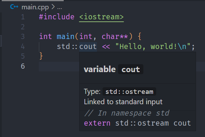Click the cout badge in hover tooltip header

[x=131, y=69]
